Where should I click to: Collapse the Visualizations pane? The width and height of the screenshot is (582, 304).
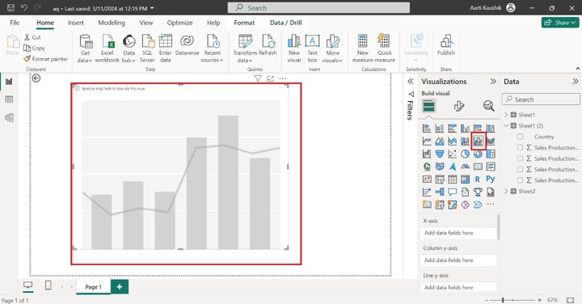[x=493, y=82]
